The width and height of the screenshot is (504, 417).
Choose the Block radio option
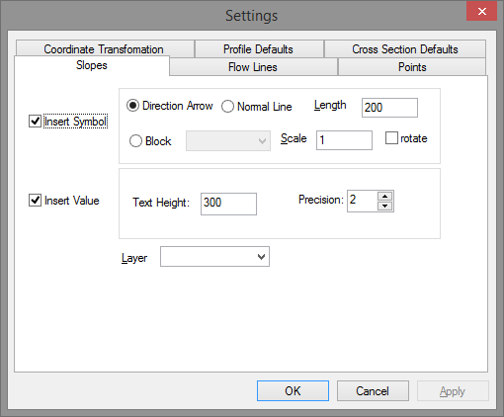pos(135,141)
